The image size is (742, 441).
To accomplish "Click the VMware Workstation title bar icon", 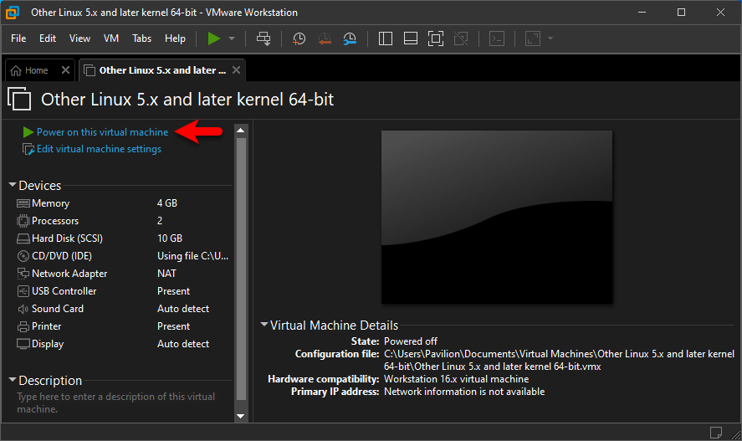I will [x=13, y=13].
